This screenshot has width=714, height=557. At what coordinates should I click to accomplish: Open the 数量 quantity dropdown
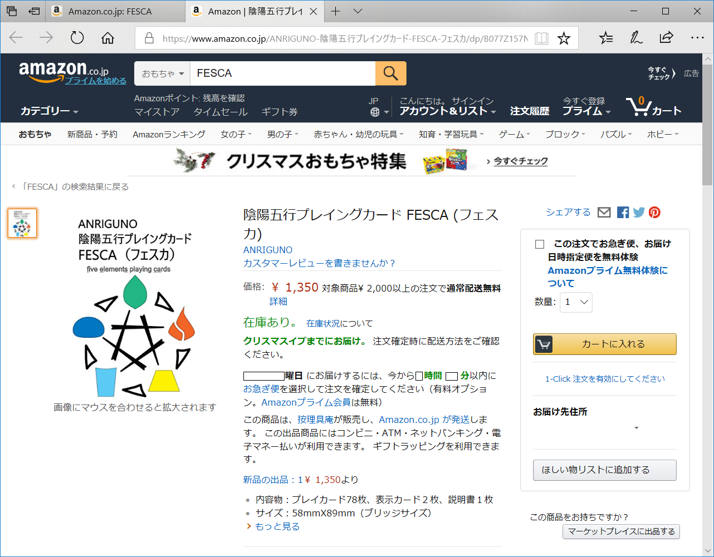576,302
